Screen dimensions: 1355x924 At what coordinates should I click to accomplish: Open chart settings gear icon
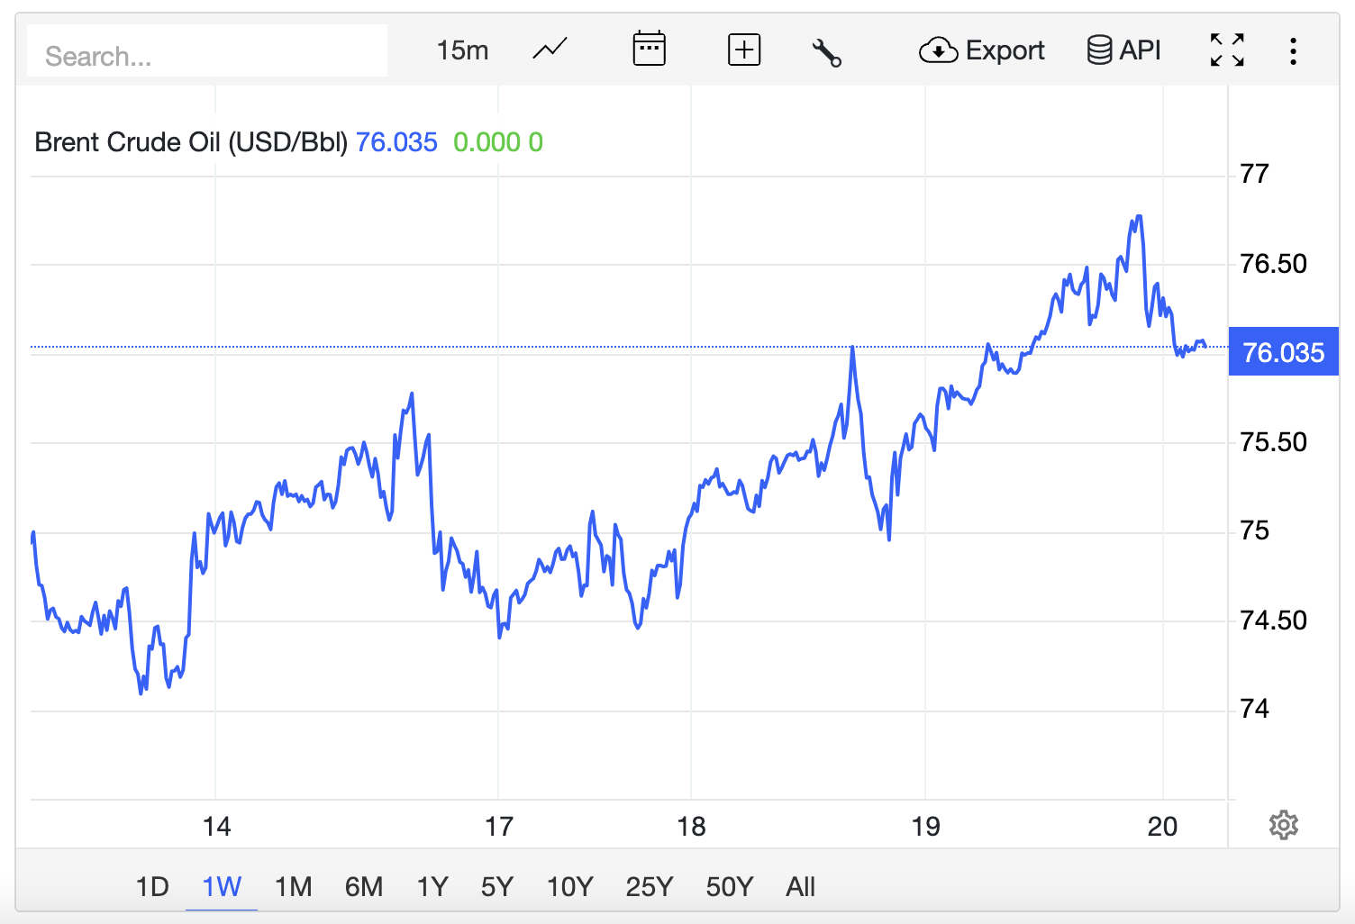tap(1283, 825)
